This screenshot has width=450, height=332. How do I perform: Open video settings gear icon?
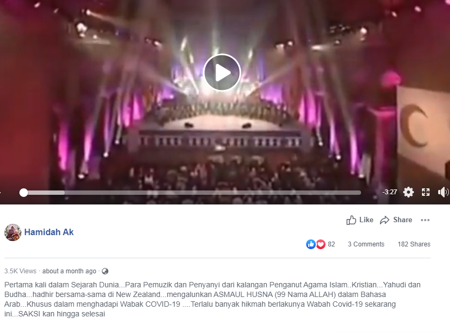[x=409, y=192]
